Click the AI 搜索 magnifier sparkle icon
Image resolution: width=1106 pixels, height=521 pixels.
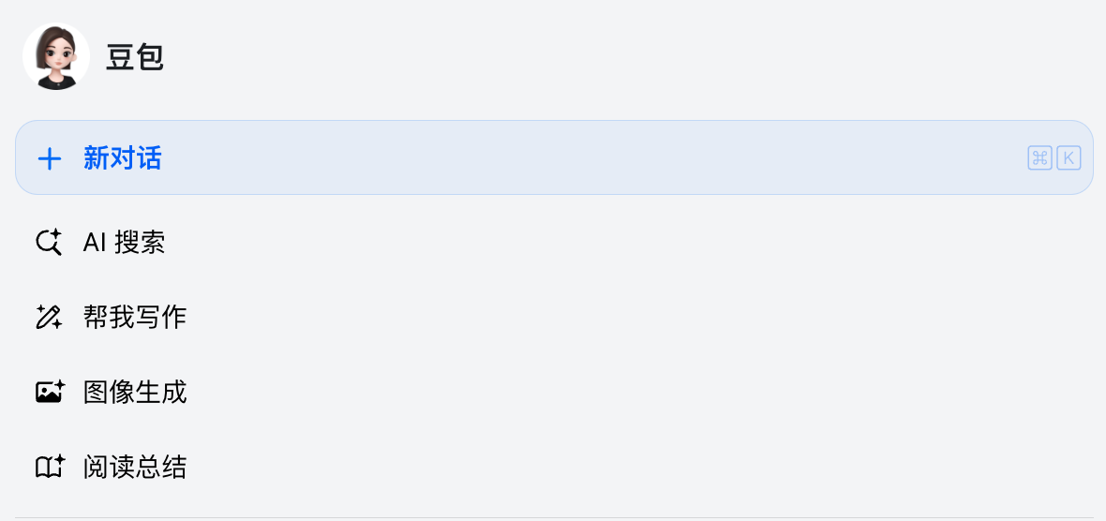pos(49,243)
